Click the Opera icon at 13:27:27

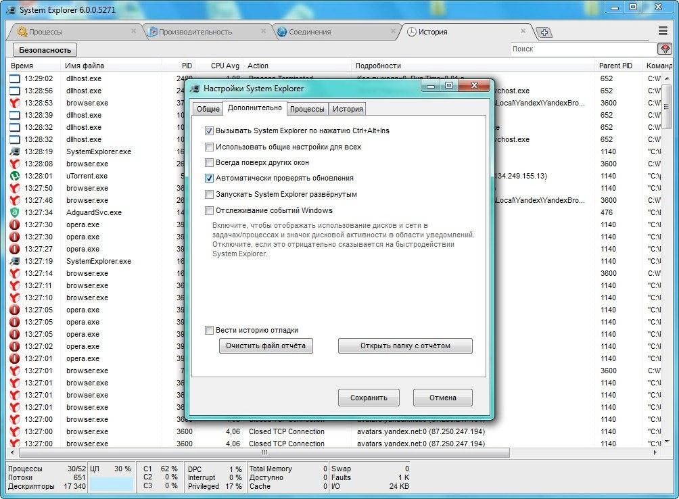point(15,249)
